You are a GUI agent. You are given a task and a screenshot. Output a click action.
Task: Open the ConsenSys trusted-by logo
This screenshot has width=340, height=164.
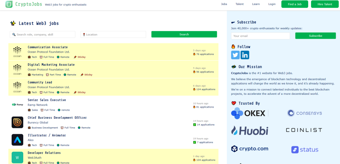pos(304,113)
